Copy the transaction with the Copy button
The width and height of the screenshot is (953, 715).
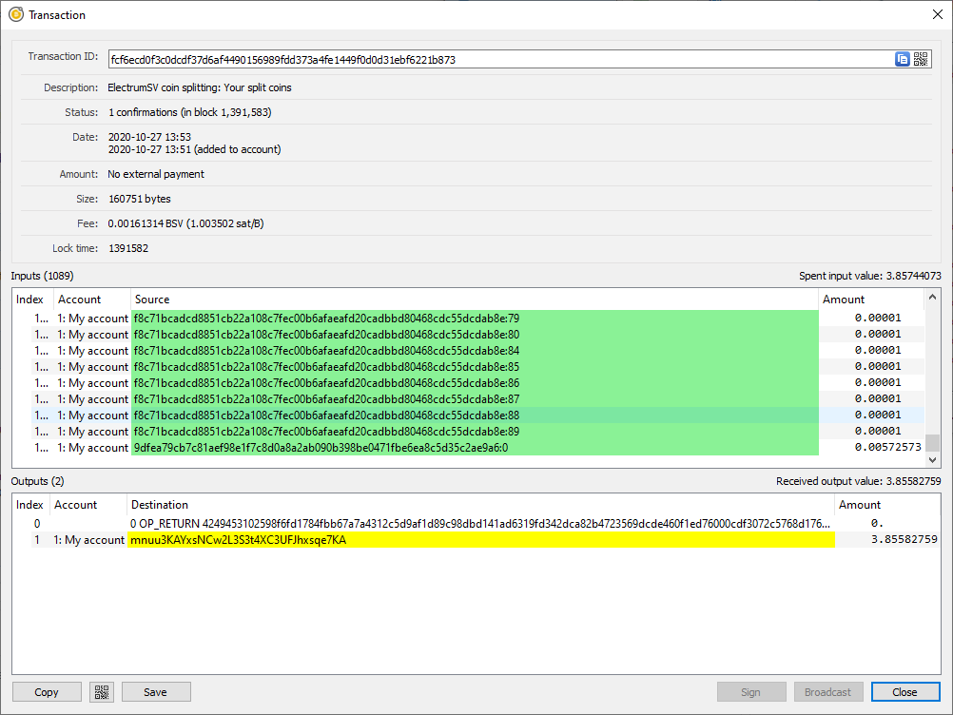coord(46,691)
